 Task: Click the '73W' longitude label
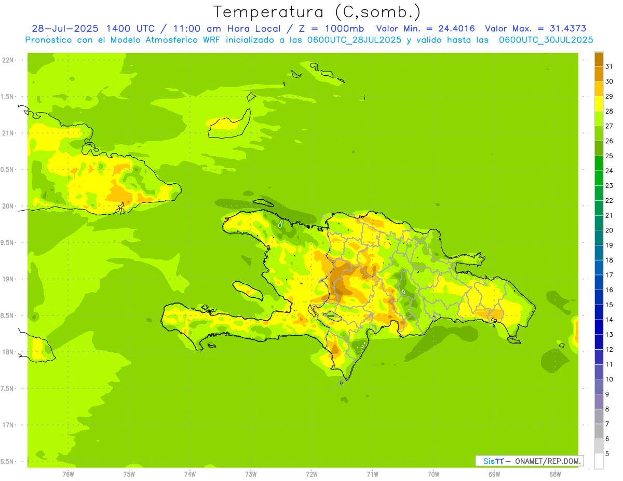[251, 474]
